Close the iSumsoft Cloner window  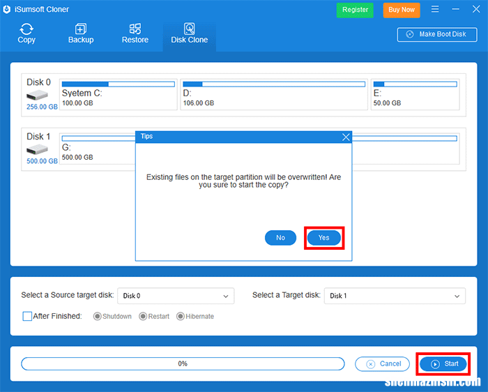pyautogui.click(x=476, y=9)
